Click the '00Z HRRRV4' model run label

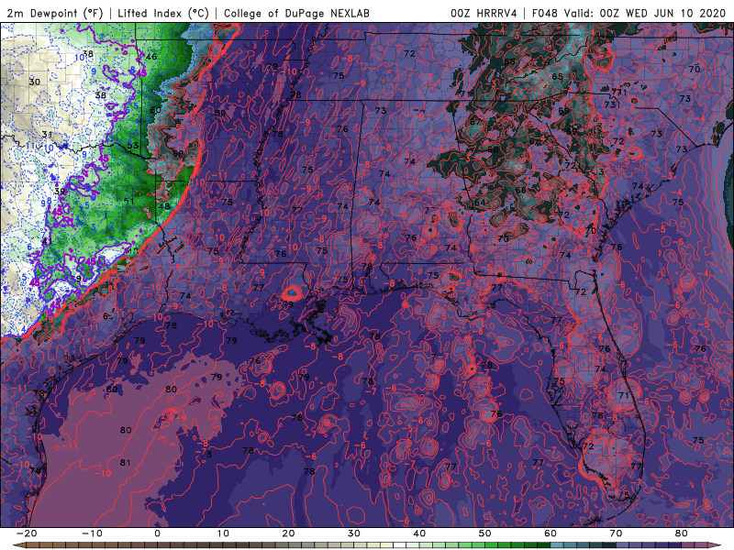point(484,13)
